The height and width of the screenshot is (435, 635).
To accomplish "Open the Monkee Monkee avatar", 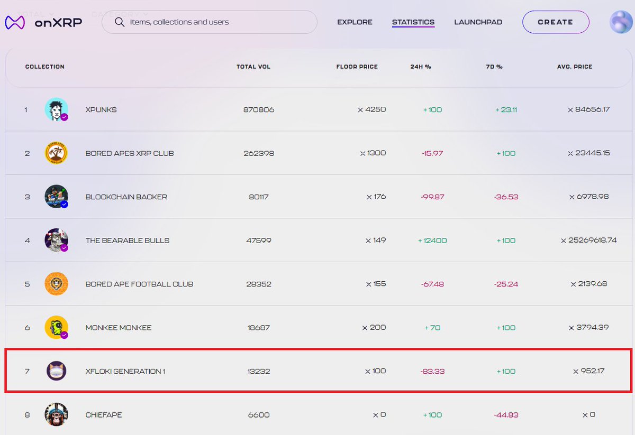I will point(56,328).
